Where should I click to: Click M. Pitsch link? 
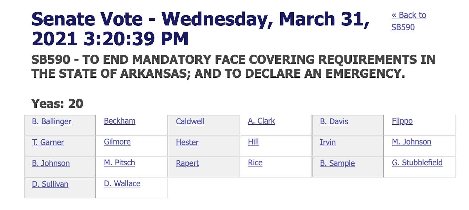click(120, 163)
